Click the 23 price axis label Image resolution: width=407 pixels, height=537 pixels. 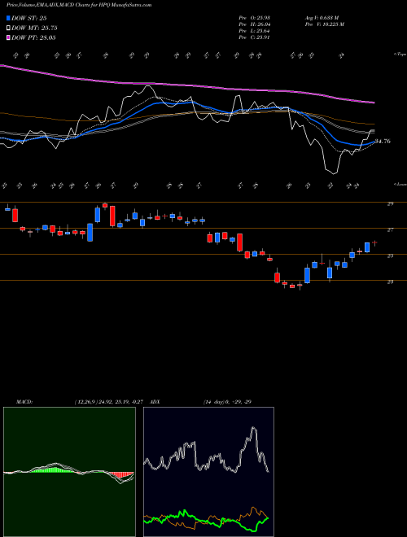(x=390, y=282)
